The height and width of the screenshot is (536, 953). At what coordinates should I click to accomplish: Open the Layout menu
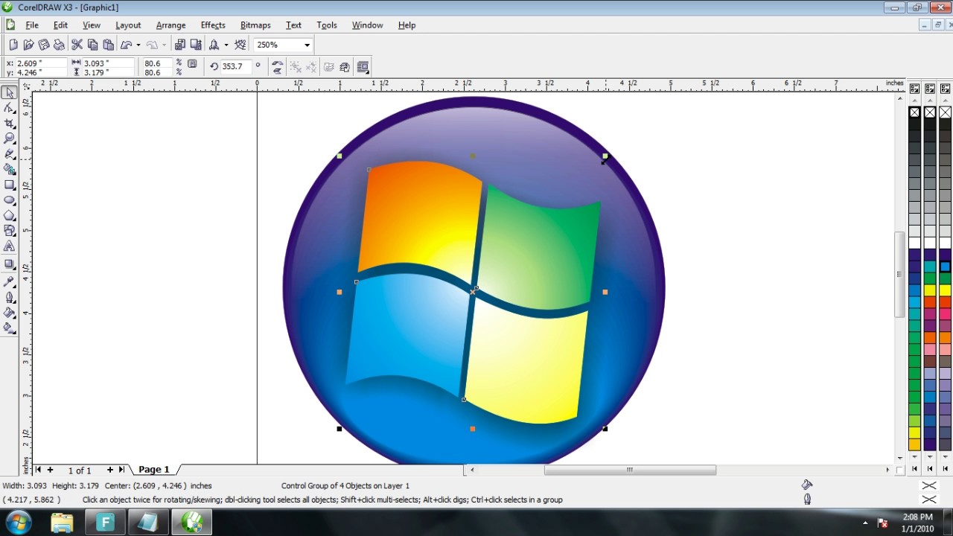pyautogui.click(x=128, y=25)
